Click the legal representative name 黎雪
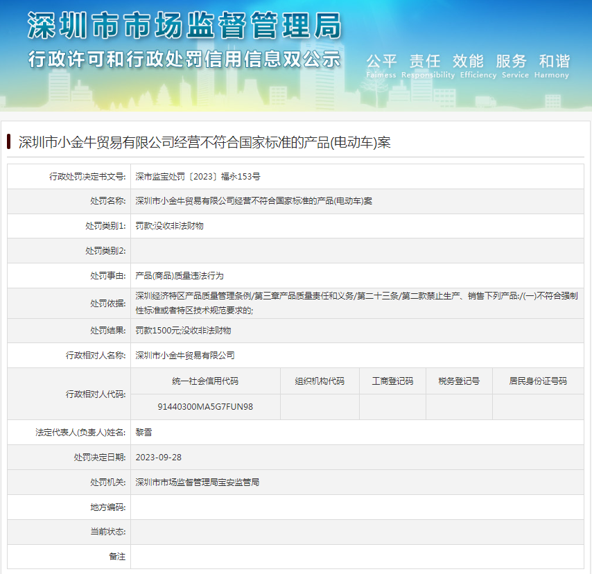 click(143, 432)
